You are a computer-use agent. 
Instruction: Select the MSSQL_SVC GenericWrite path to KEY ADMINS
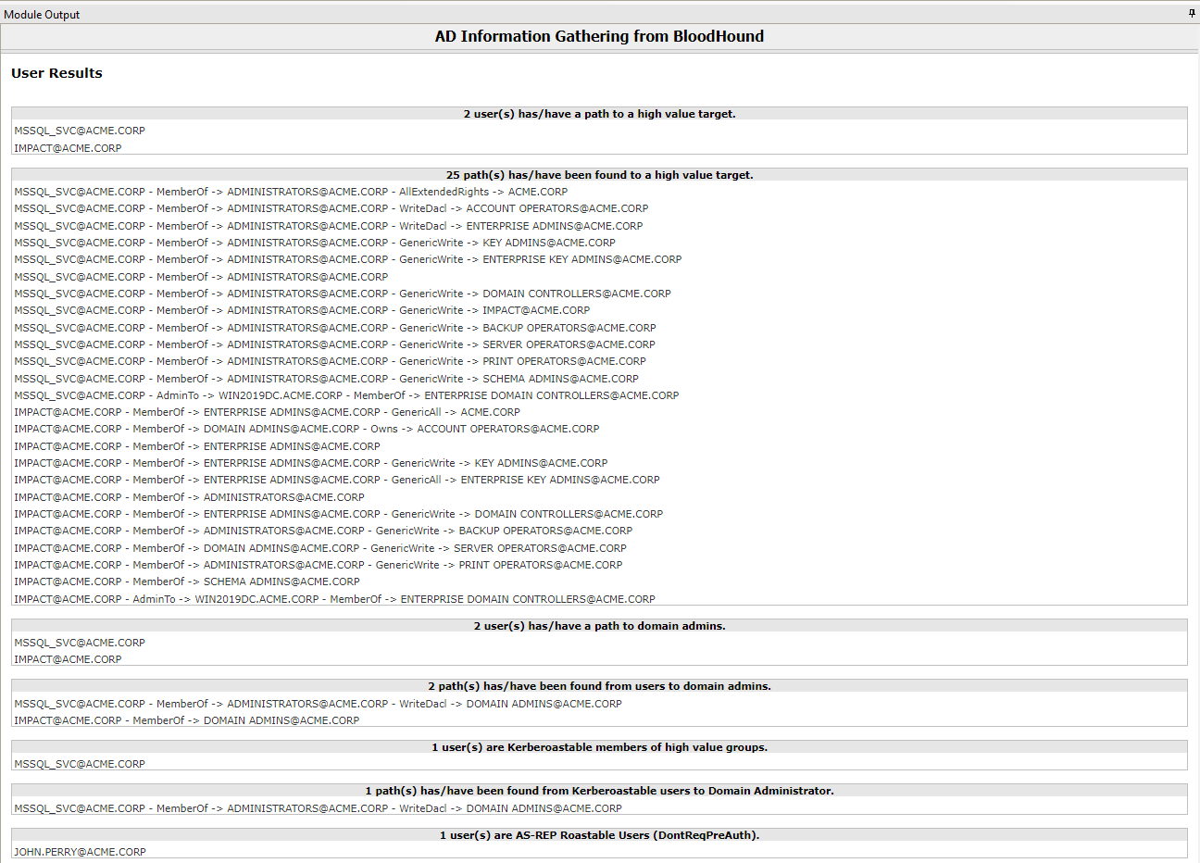pos(315,243)
